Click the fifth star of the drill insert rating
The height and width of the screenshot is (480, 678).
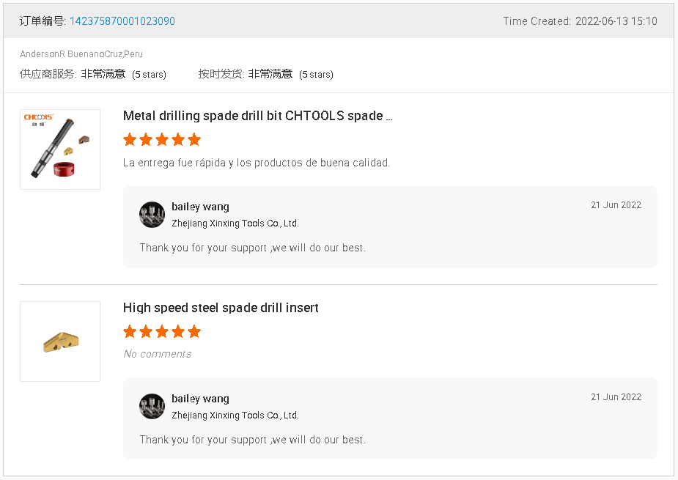click(x=194, y=331)
